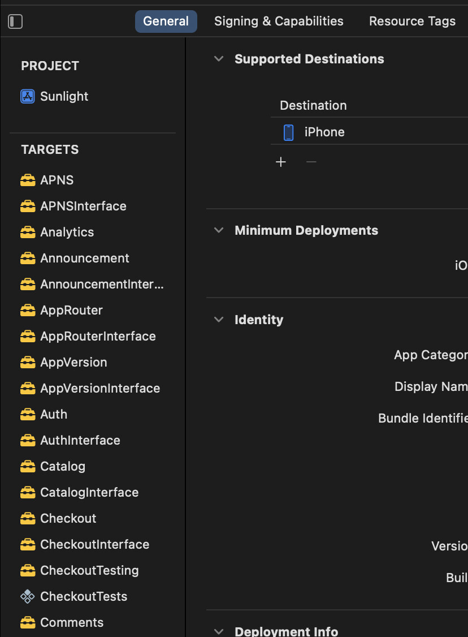
Task: Add a supported destination with plus
Action: (x=281, y=162)
